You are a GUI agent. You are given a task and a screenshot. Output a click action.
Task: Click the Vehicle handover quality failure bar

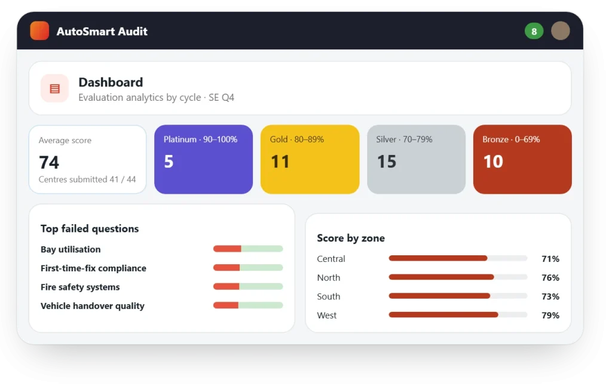248,305
